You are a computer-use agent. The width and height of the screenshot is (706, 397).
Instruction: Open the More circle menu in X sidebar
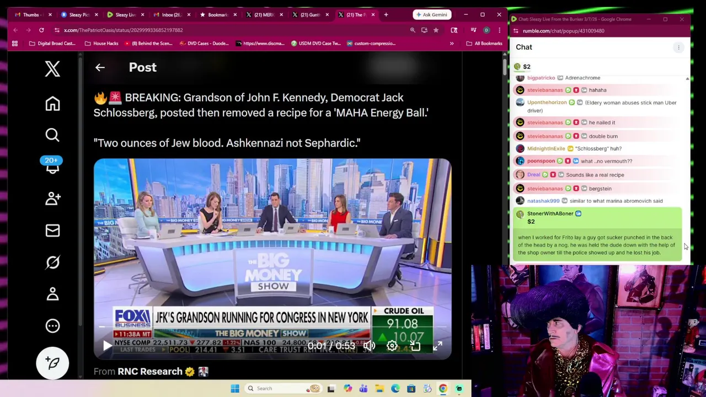coord(52,326)
